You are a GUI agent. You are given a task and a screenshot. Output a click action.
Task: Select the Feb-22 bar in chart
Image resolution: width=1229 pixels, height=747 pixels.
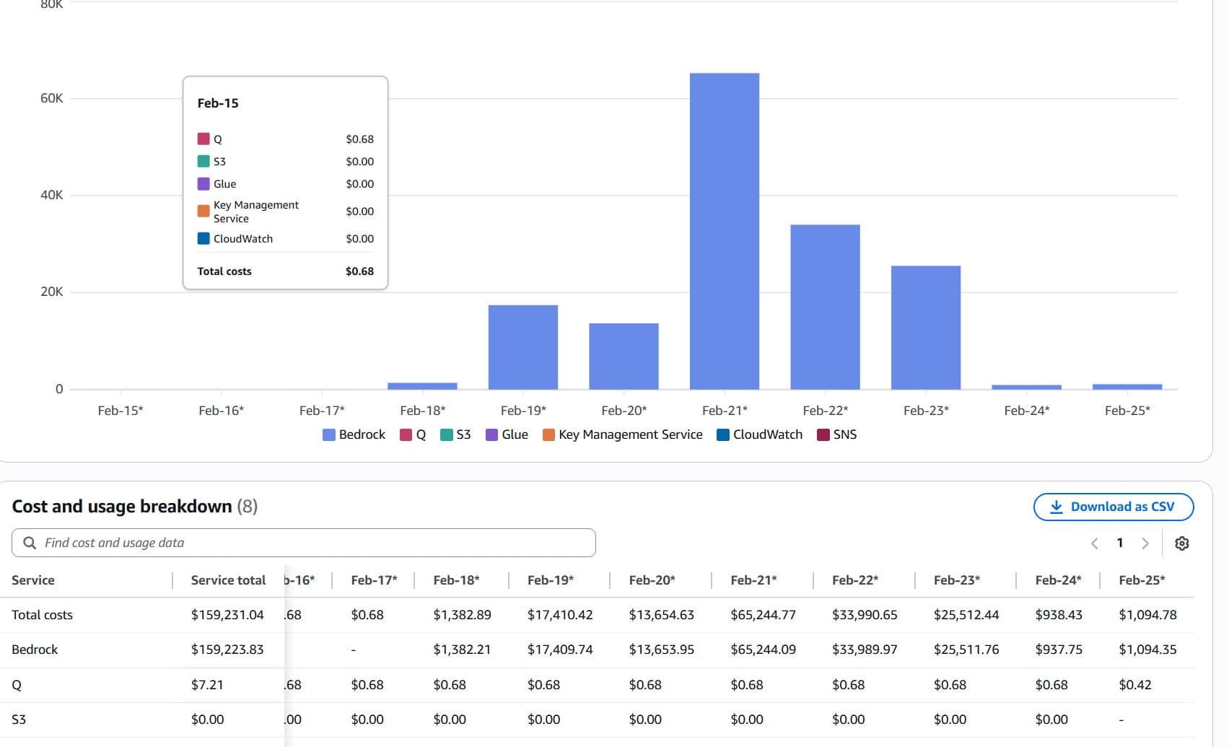[x=825, y=307]
